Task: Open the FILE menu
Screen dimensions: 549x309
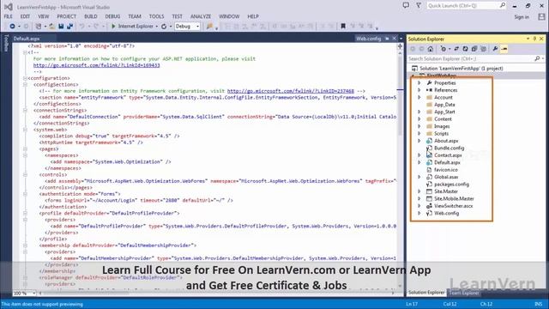Action: [8, 16]
